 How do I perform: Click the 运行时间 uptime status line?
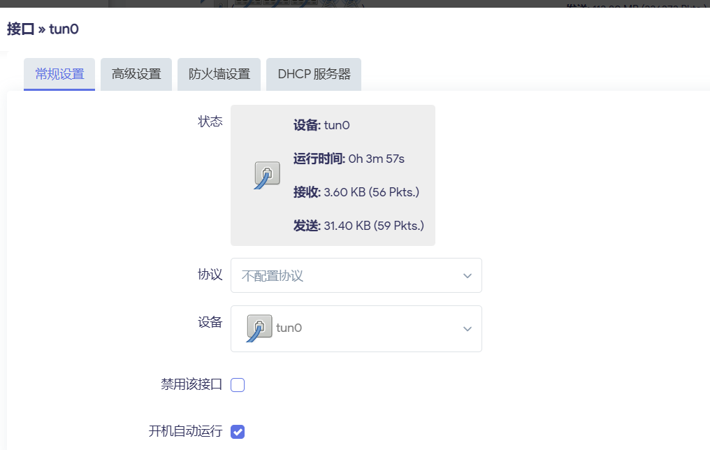coord(349,159)
